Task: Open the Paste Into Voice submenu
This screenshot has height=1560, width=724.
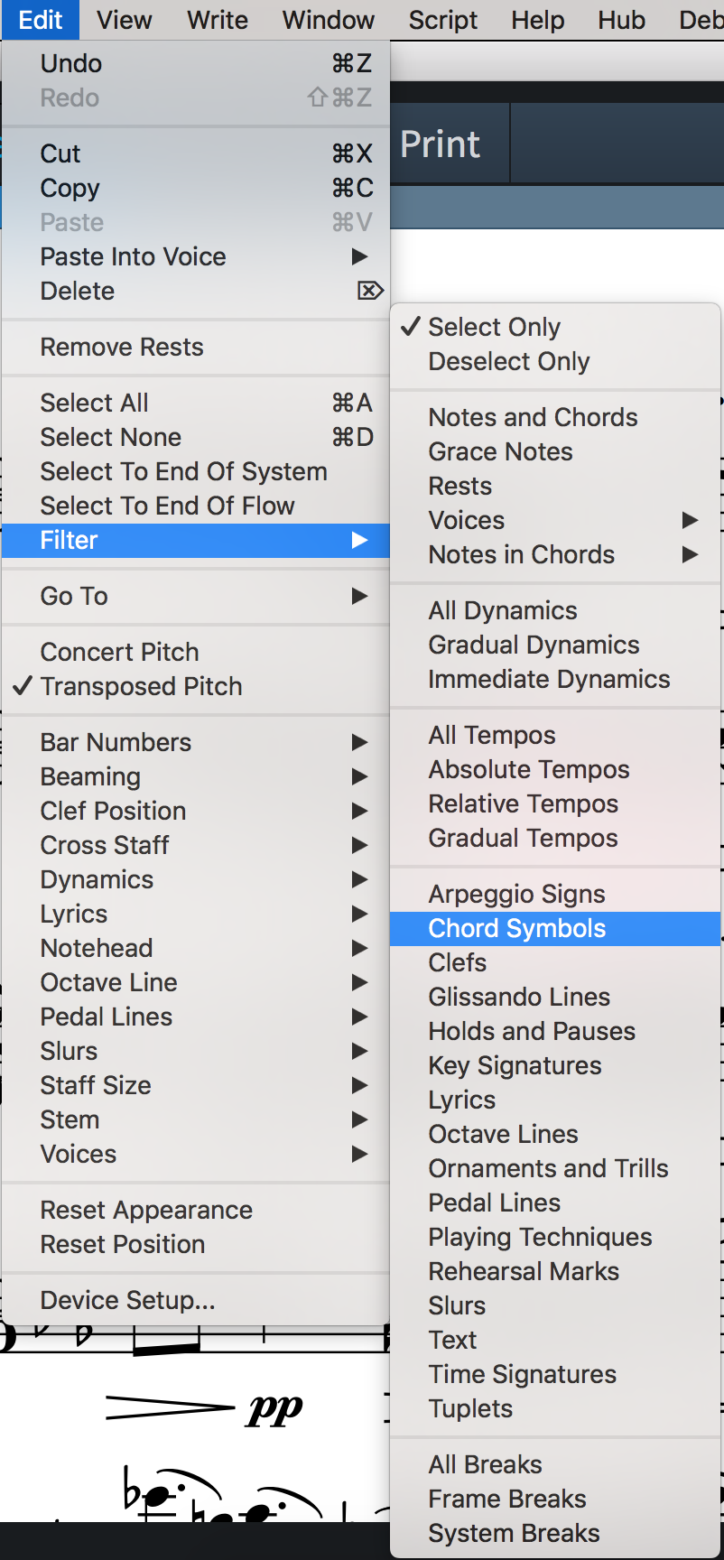Action: pyautogui.click(x=196, y=256)
